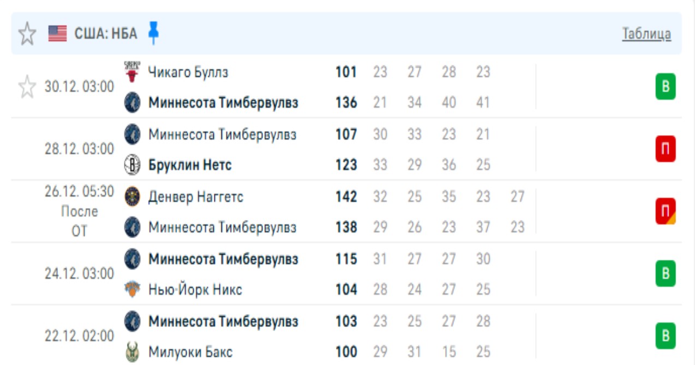Image resolution: width=695 pixels, height=365 pixels.
Task: Click red loss badge for 28.12 game
Action: point(665,149)
